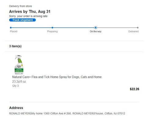Click the Delivered step label
This screenshot has width=153, height=128.
click(133, 31)
